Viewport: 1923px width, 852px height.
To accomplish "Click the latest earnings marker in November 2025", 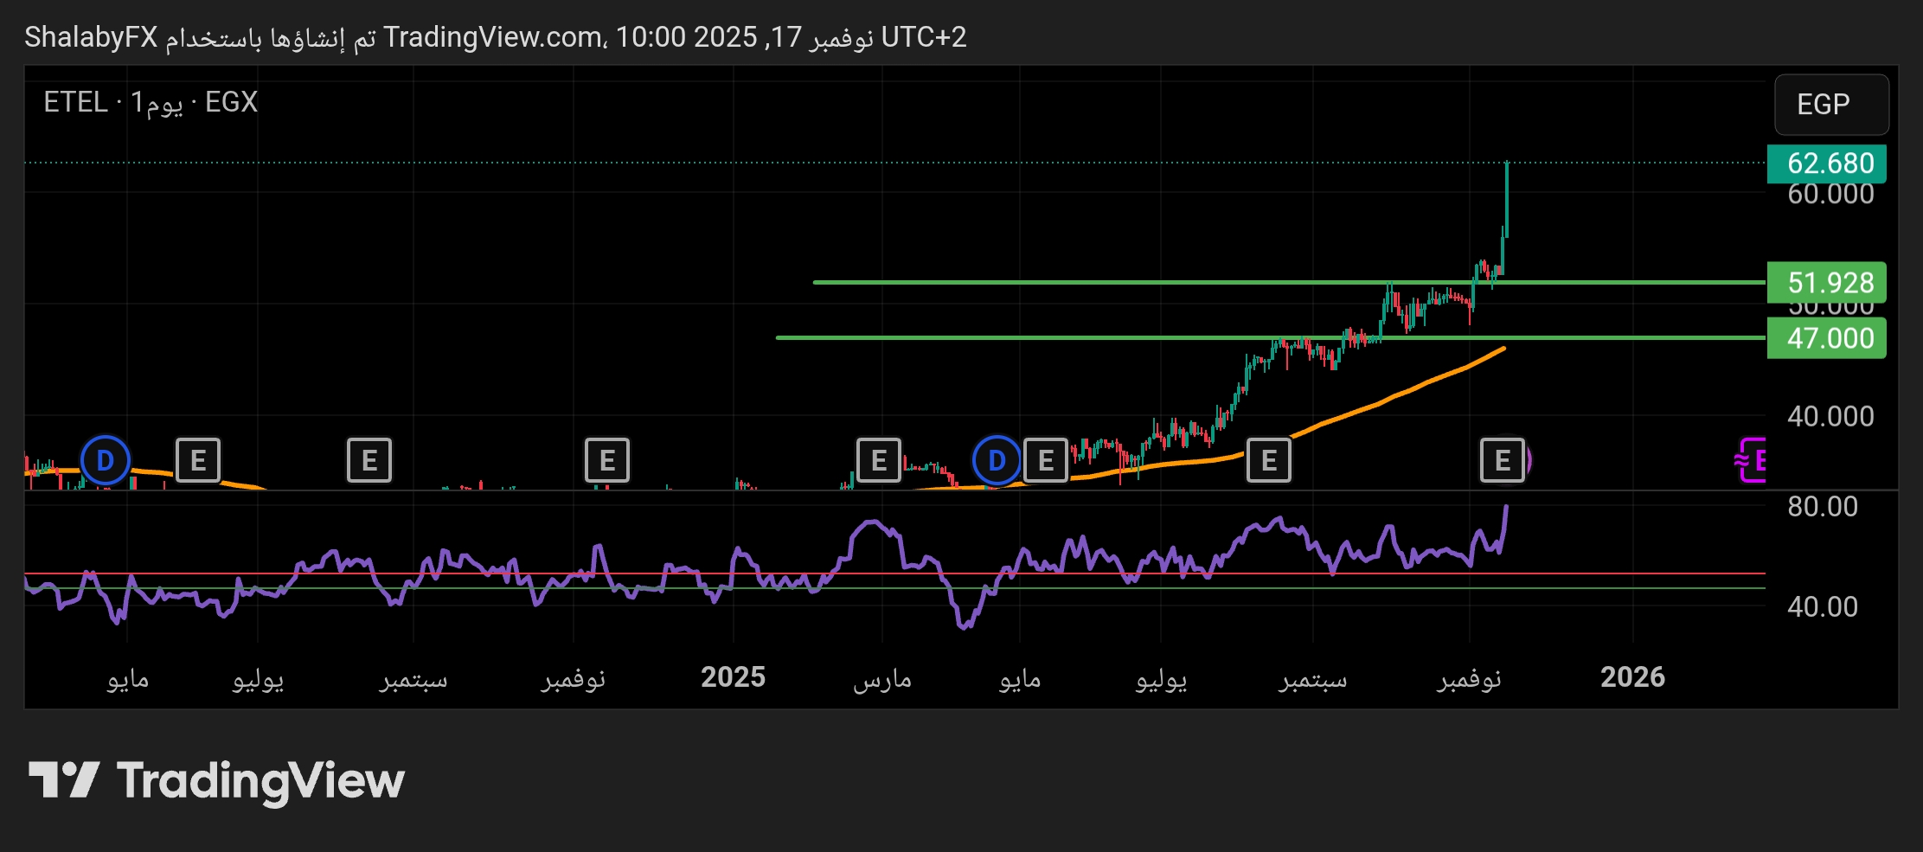I will (1503, 460).
